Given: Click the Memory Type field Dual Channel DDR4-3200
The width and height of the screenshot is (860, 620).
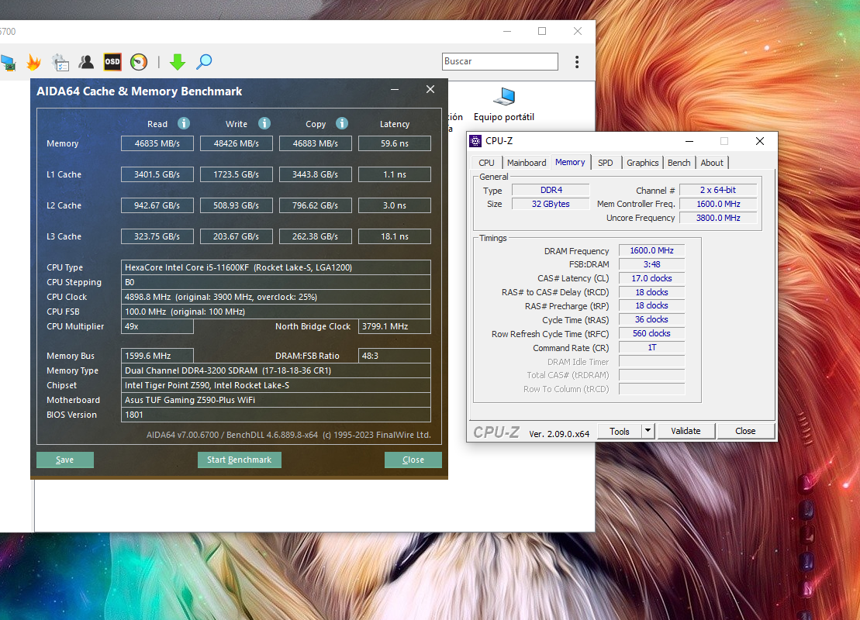Looking at the screenshot, I should (276, 370).
